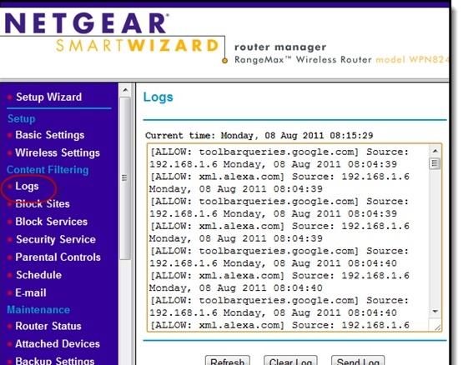The image size is (463, 365).
Task: Open Block Sites page
Action: coord(43,204)
